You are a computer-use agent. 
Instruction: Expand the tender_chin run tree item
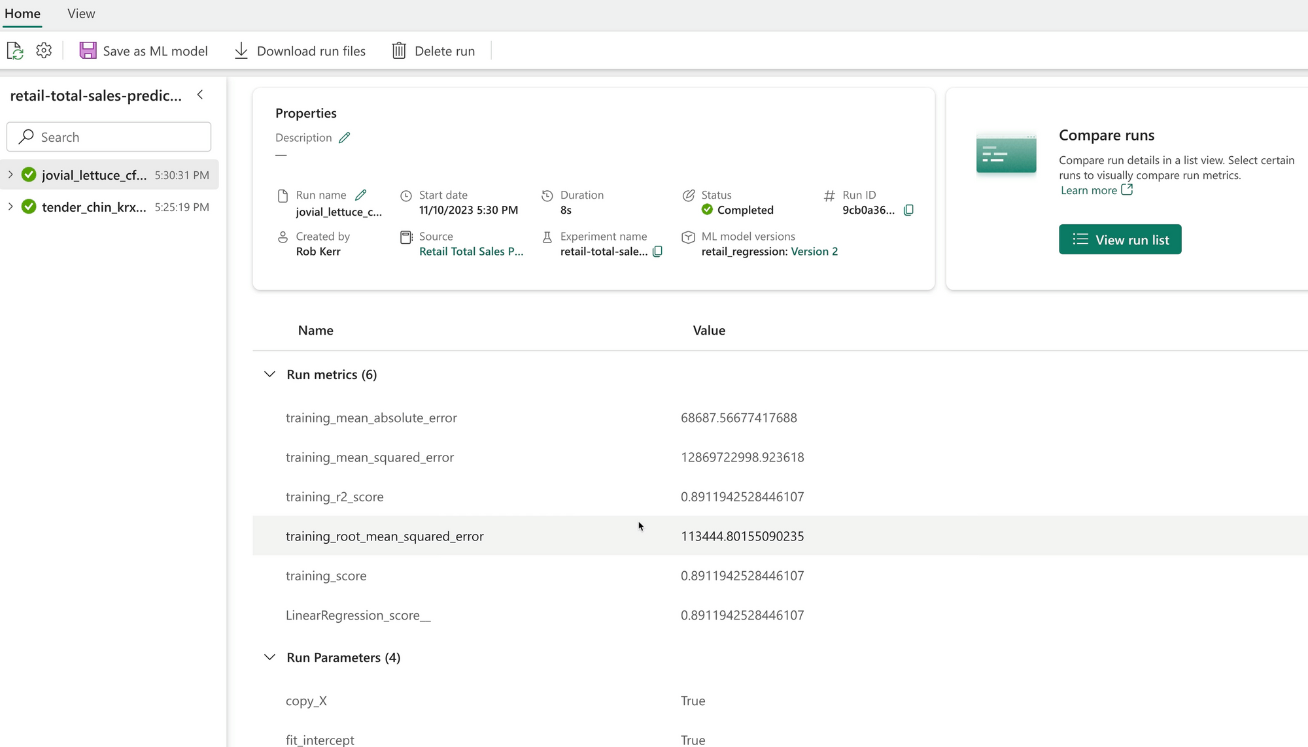pos(10,207)
